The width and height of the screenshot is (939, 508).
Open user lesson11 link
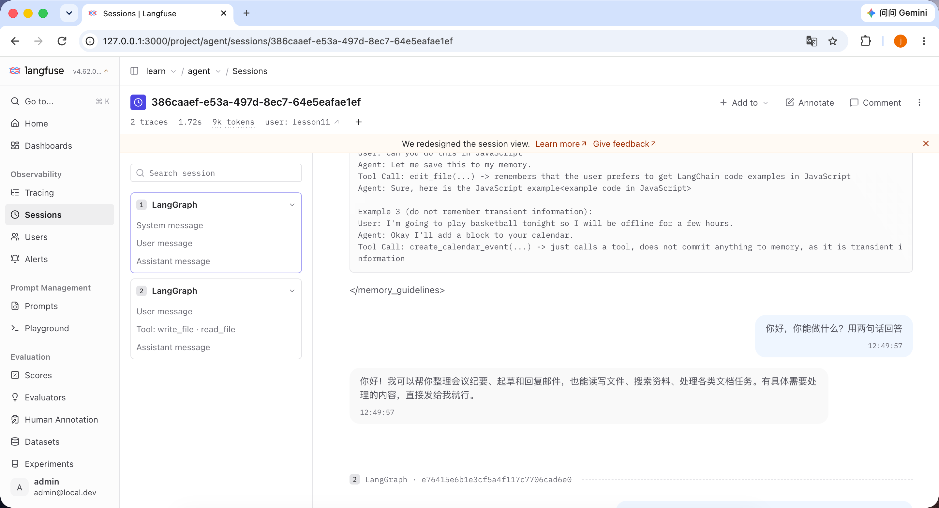tap(302, 122)
